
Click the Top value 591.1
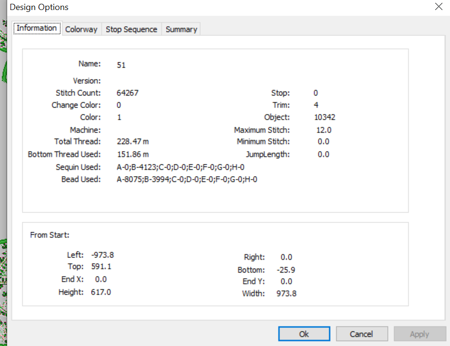click(101, 267)
